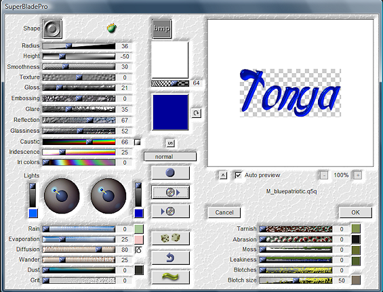Adjust the Blotches slider
Image resolution: width=383 pixels, height=292 pixels.
296,270
